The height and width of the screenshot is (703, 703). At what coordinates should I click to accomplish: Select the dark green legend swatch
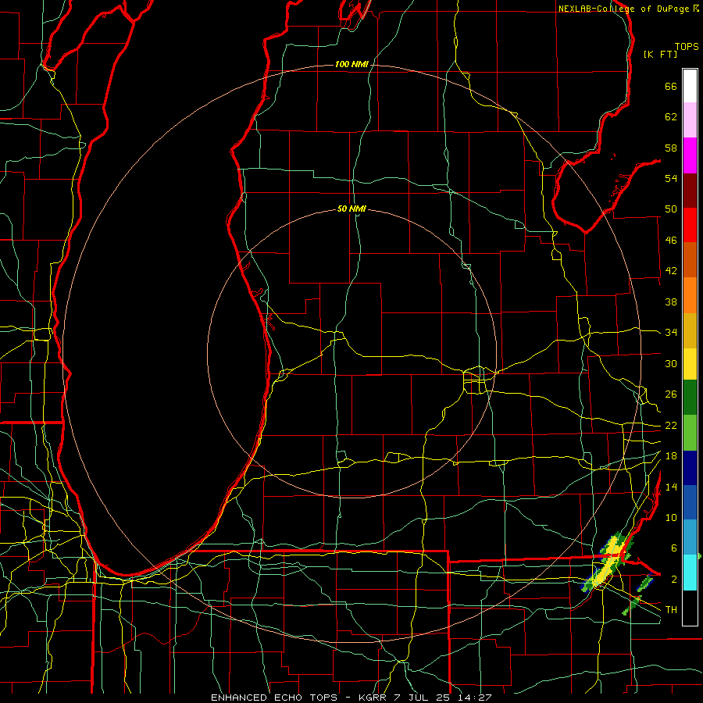690,398
